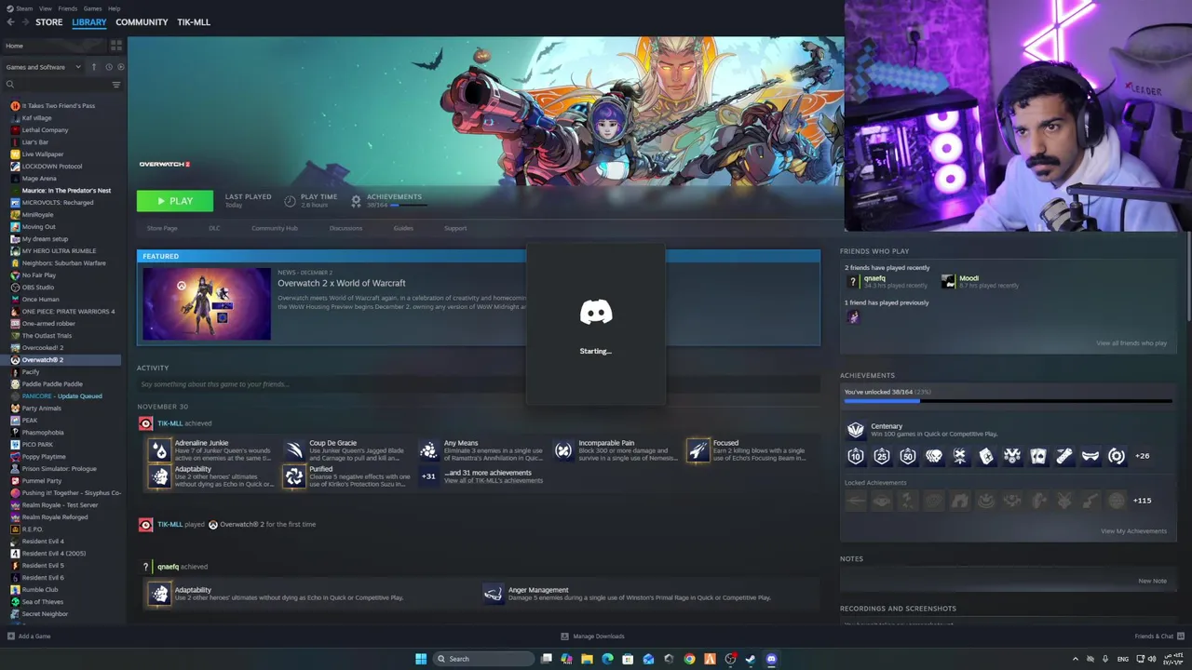This screenshot has width=1192, height=670.
Task: Open Discord from the taskbar
Action: tap(771, 659)
